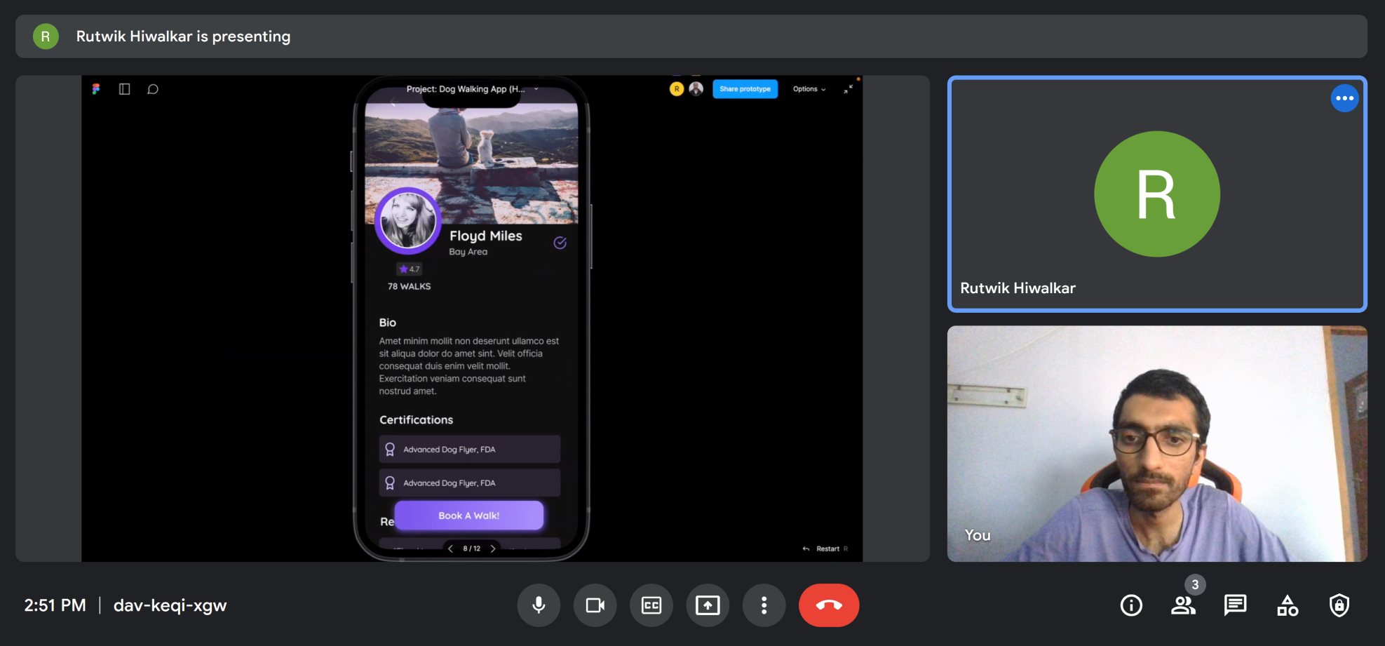Click Figma fullscreen arrows icon

(x=849, y=89)
